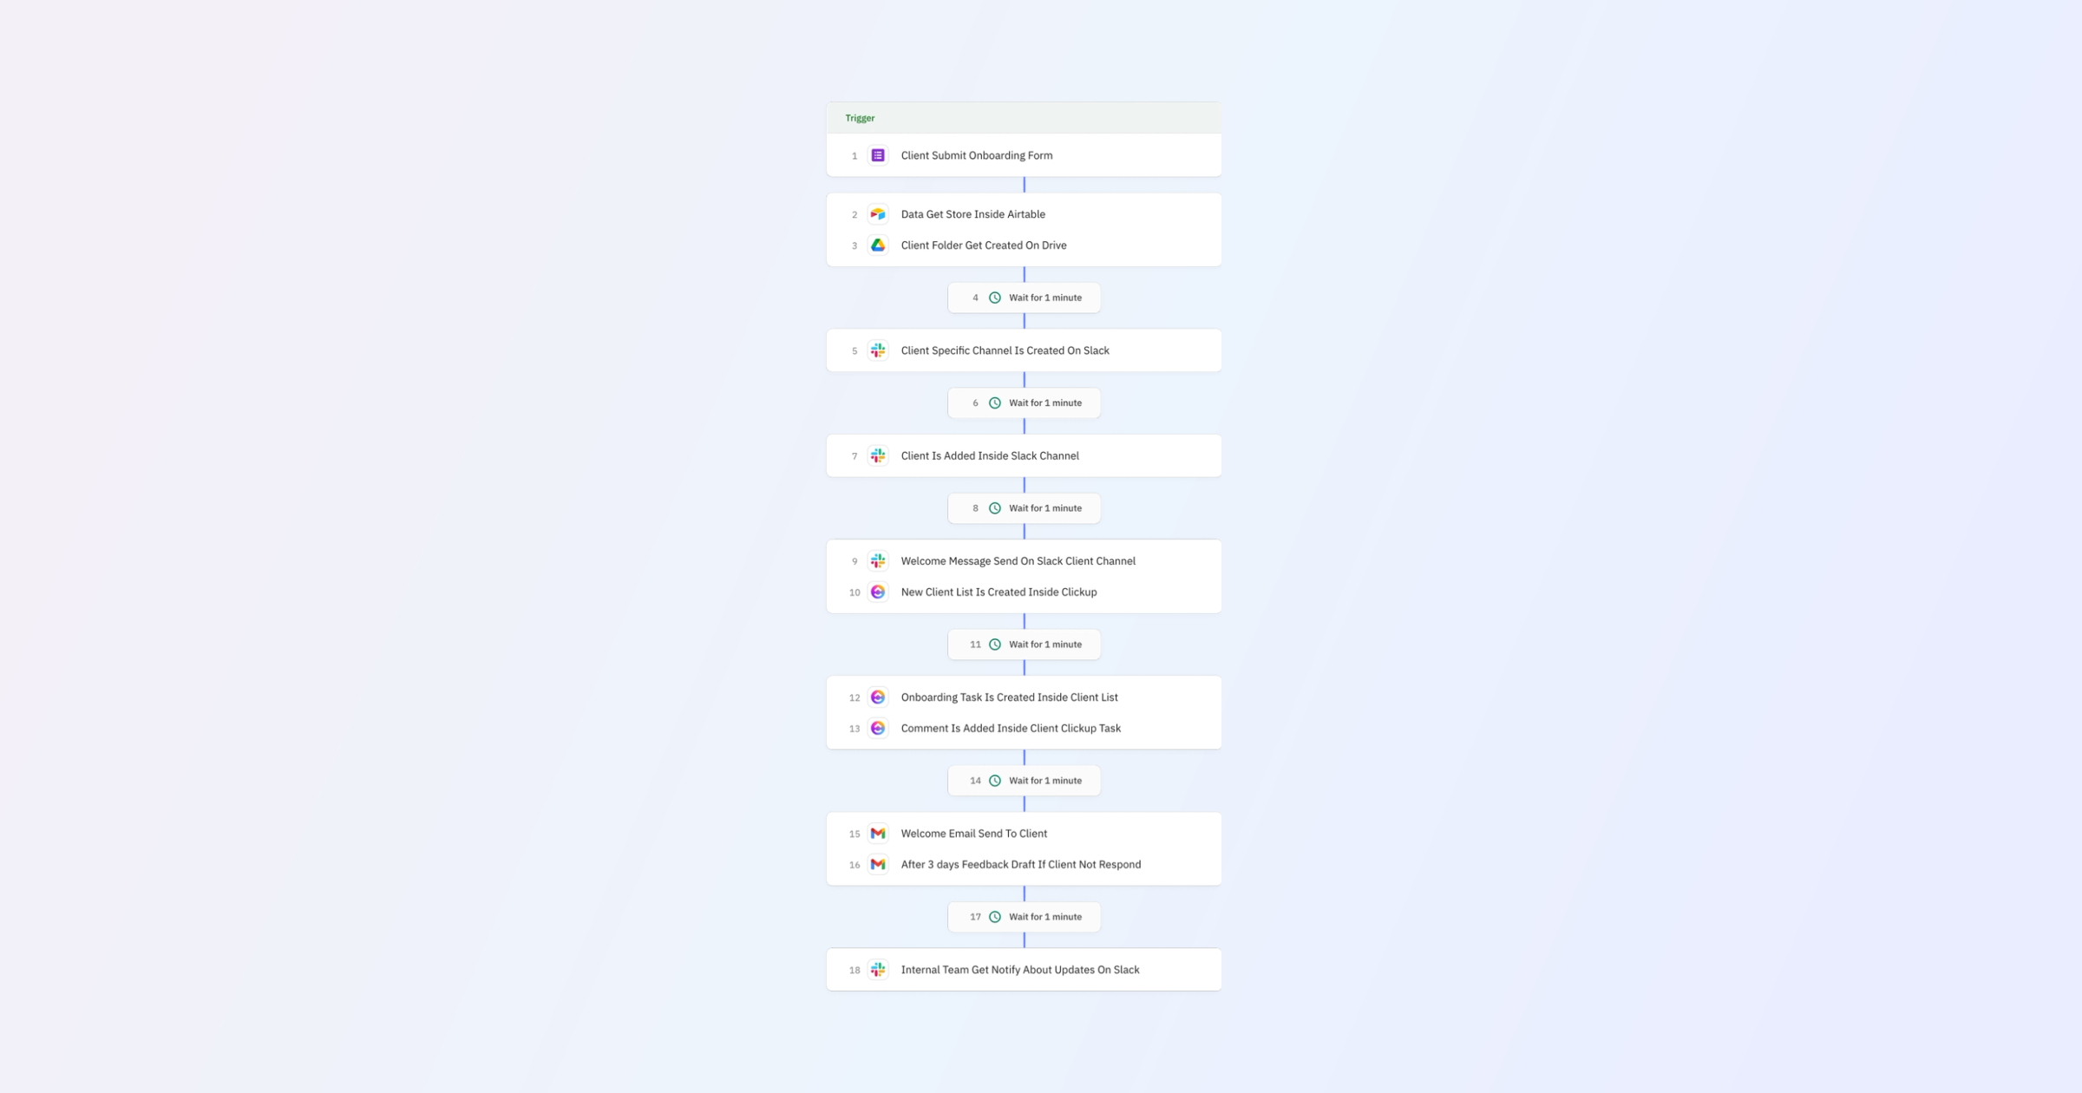
Task: Click the Trigger header label
Action: 859,118
